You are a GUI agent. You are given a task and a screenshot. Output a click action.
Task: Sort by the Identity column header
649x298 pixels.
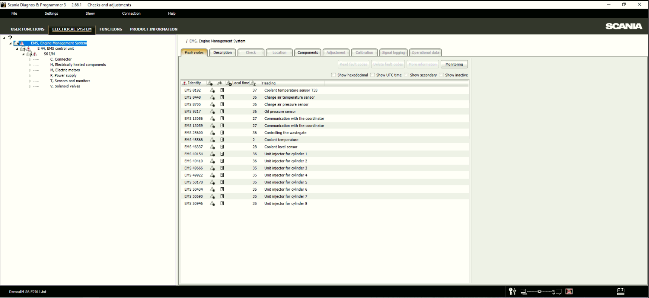pyautogui.click(x=194, y=83)
